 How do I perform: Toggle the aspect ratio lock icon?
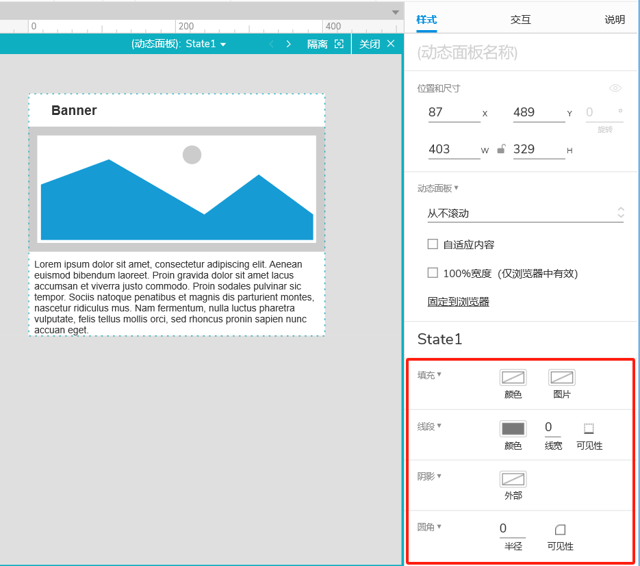pyautogui.click(x=501, y=149)
